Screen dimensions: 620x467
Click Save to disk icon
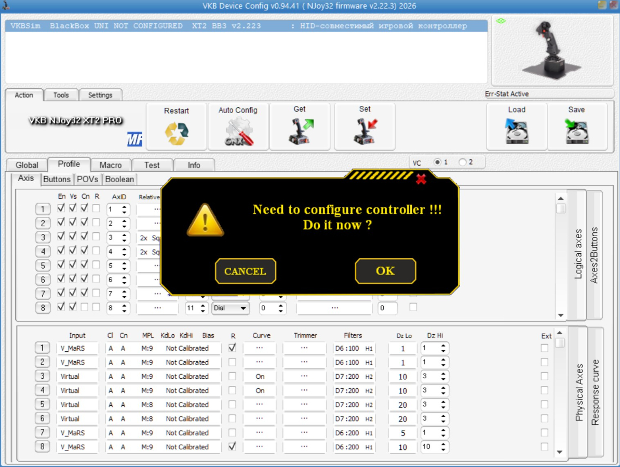click(577, 132)
